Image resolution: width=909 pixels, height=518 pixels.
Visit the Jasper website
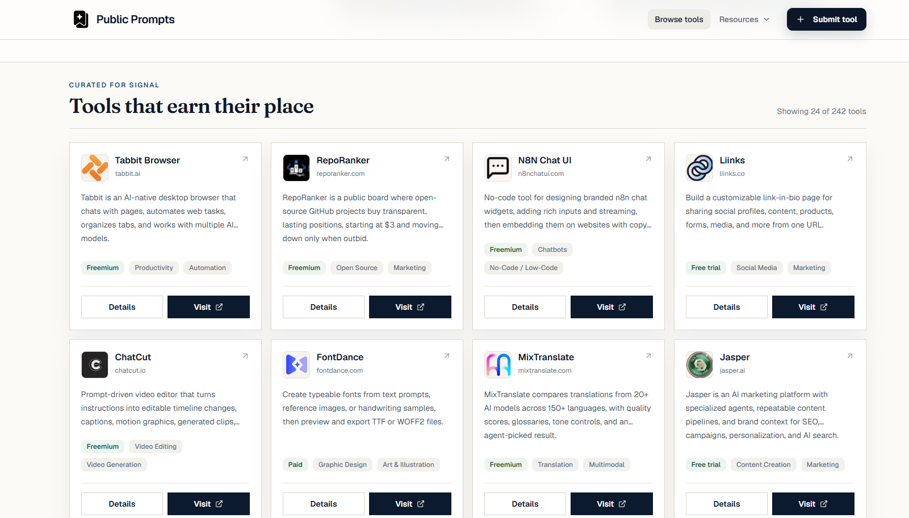coord(813,504)
